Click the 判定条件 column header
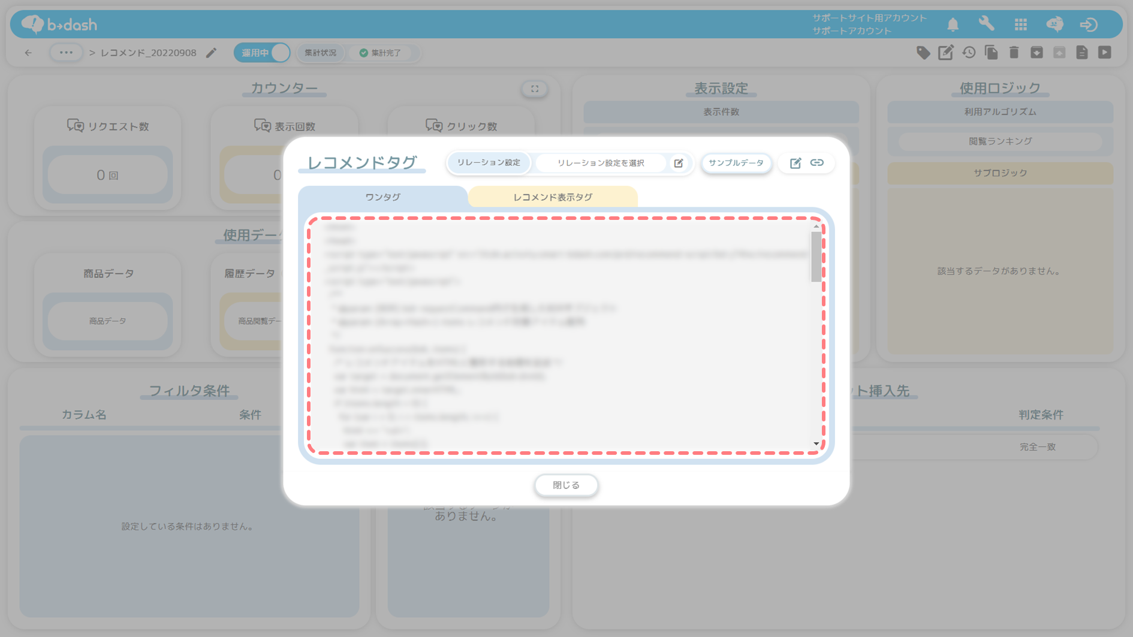Screen dimensions: 1133x637 [1041, 415]
